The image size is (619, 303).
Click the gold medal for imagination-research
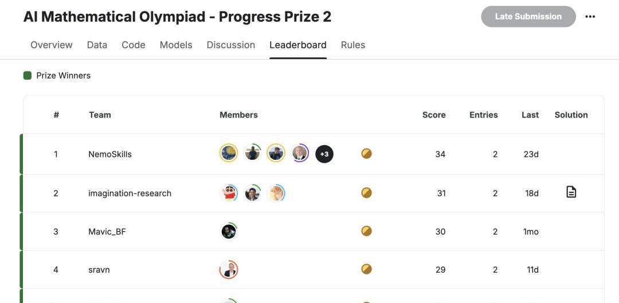(366, 192)
